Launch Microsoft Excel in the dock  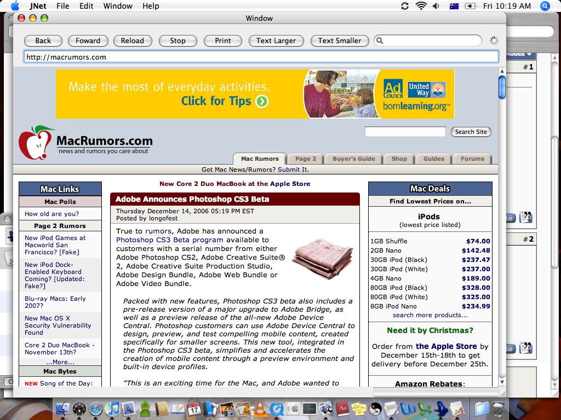(x=425, y=409)
